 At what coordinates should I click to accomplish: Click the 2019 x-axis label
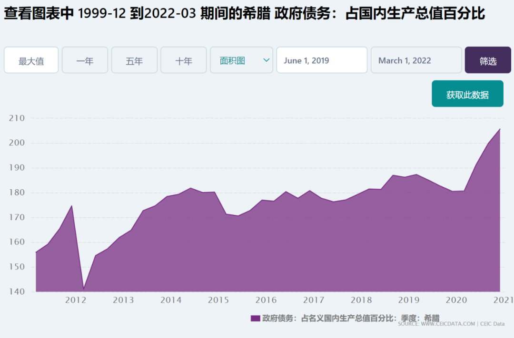coord(409,300)
